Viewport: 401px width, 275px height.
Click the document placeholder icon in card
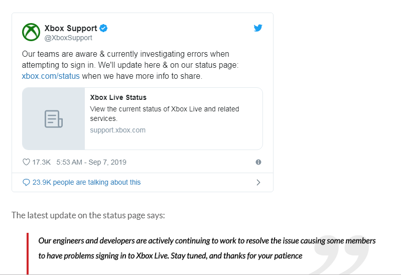(x=53, y=119)
